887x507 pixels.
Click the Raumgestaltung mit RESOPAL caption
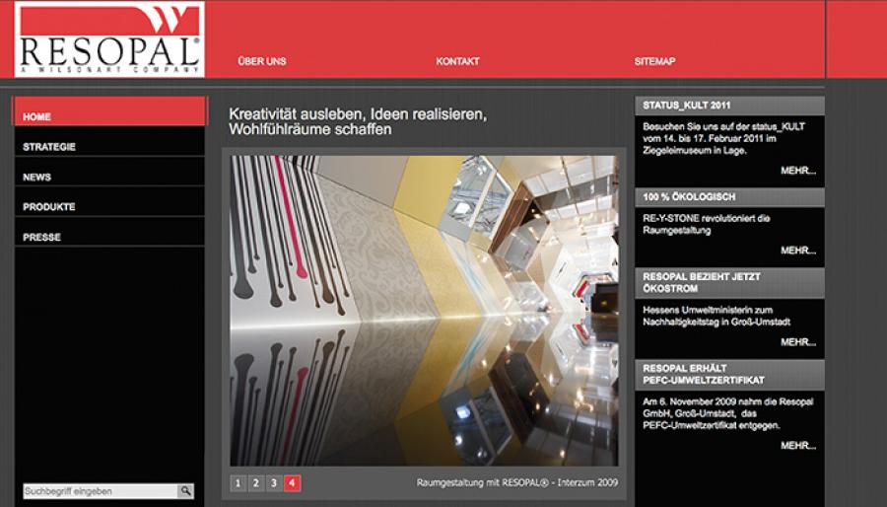point(517,482)
